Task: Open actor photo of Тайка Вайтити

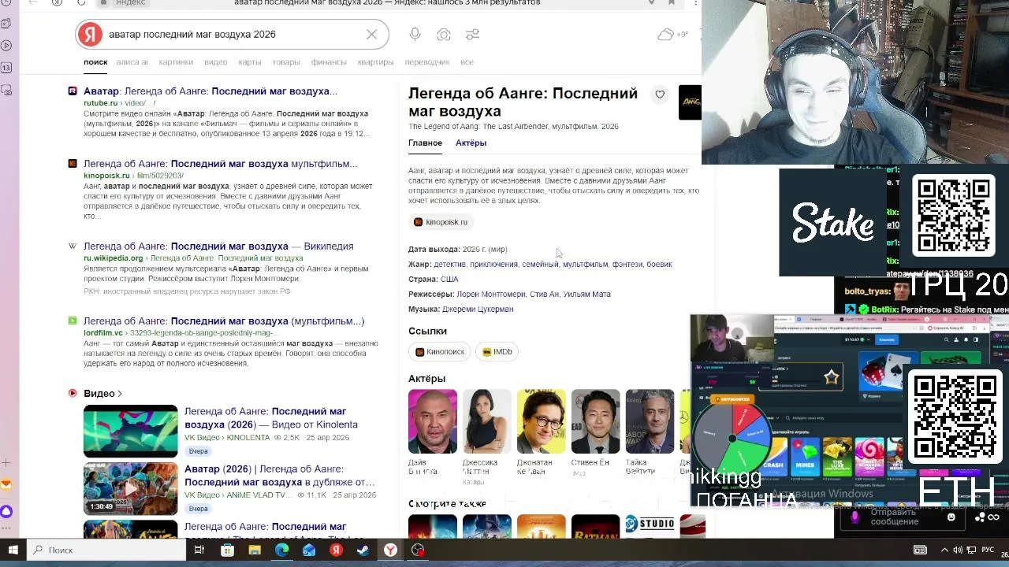Action: [x=650, y=421]
